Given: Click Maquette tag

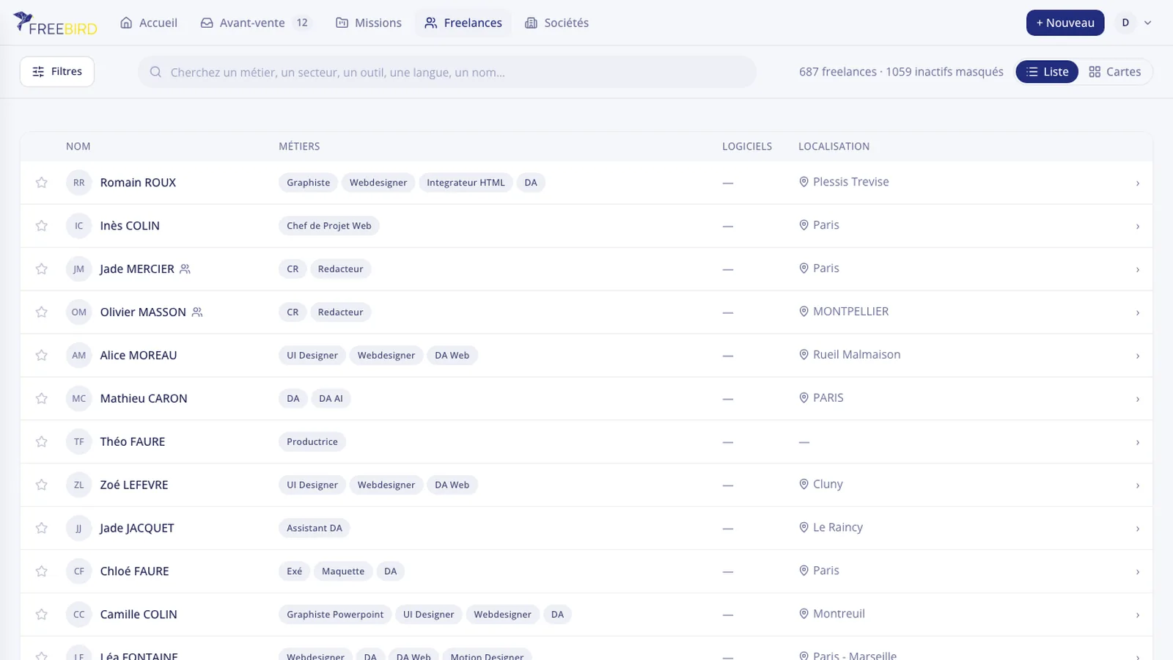Looking at the screenshot, I should tap(343, 572).
